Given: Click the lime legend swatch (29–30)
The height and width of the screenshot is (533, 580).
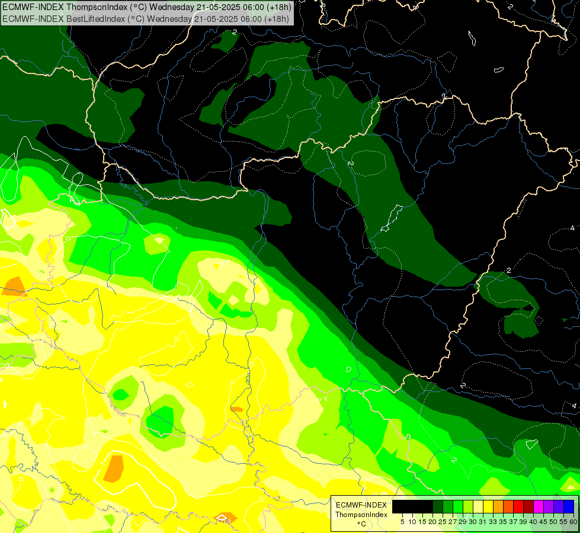Looking at the screenshot, I should (468, 506).
